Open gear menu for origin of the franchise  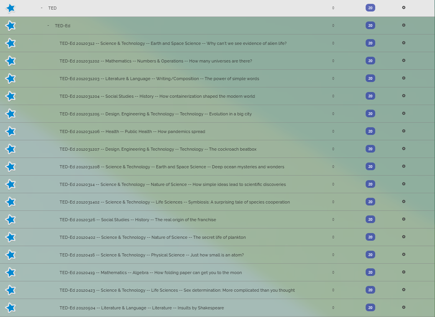click(404, 219)
